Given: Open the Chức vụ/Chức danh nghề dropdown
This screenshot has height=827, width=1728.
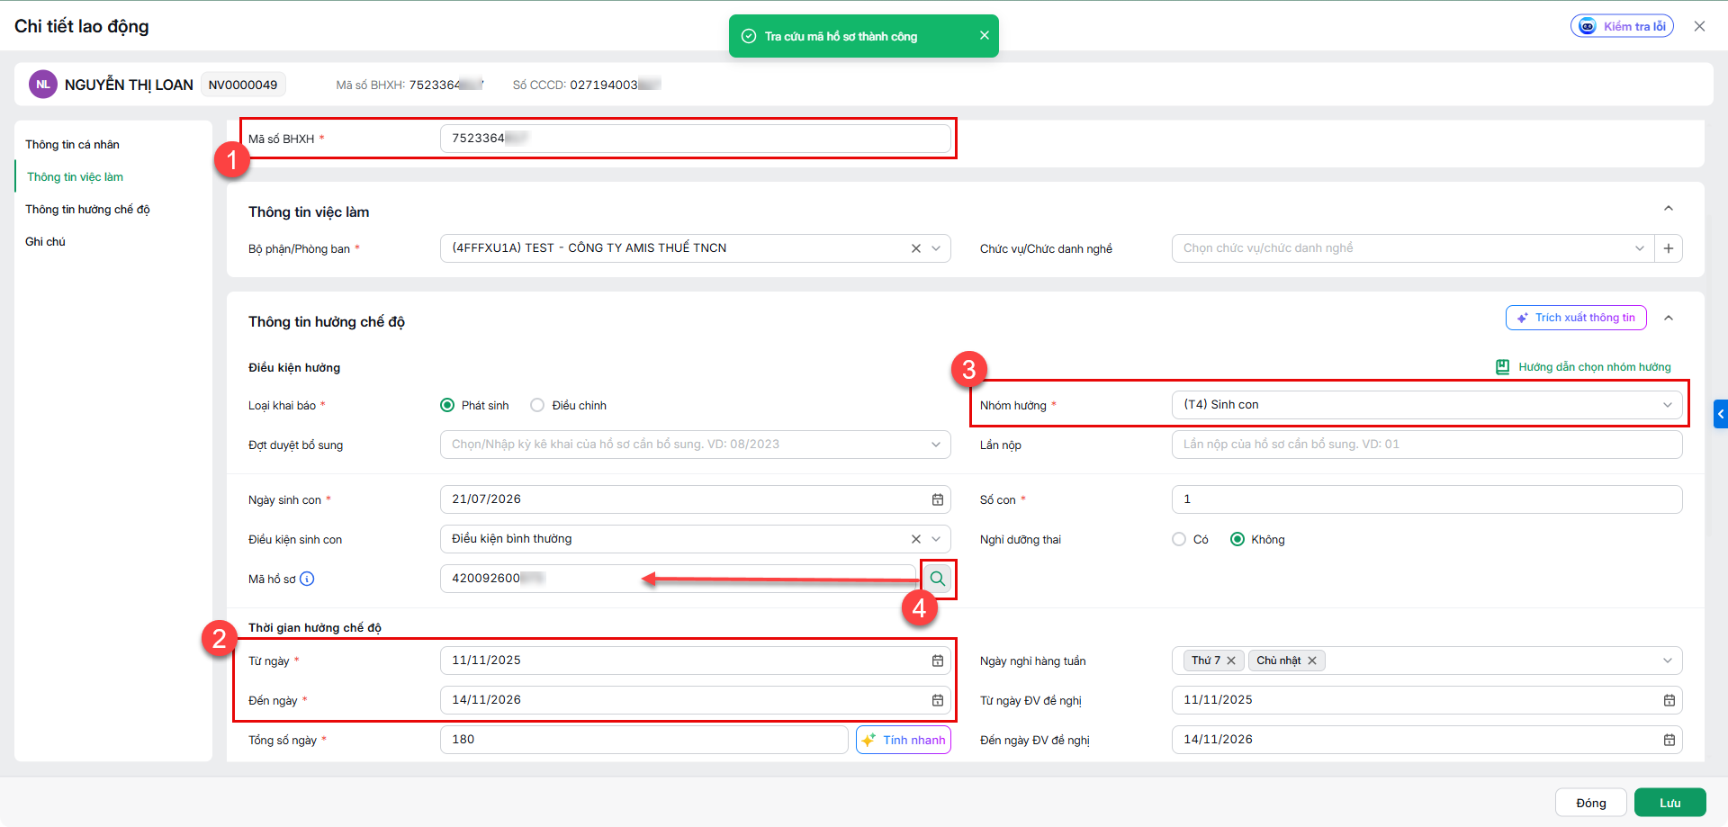Looking at the screenshot, I should pyautogui.click(x=1639, y=248).
